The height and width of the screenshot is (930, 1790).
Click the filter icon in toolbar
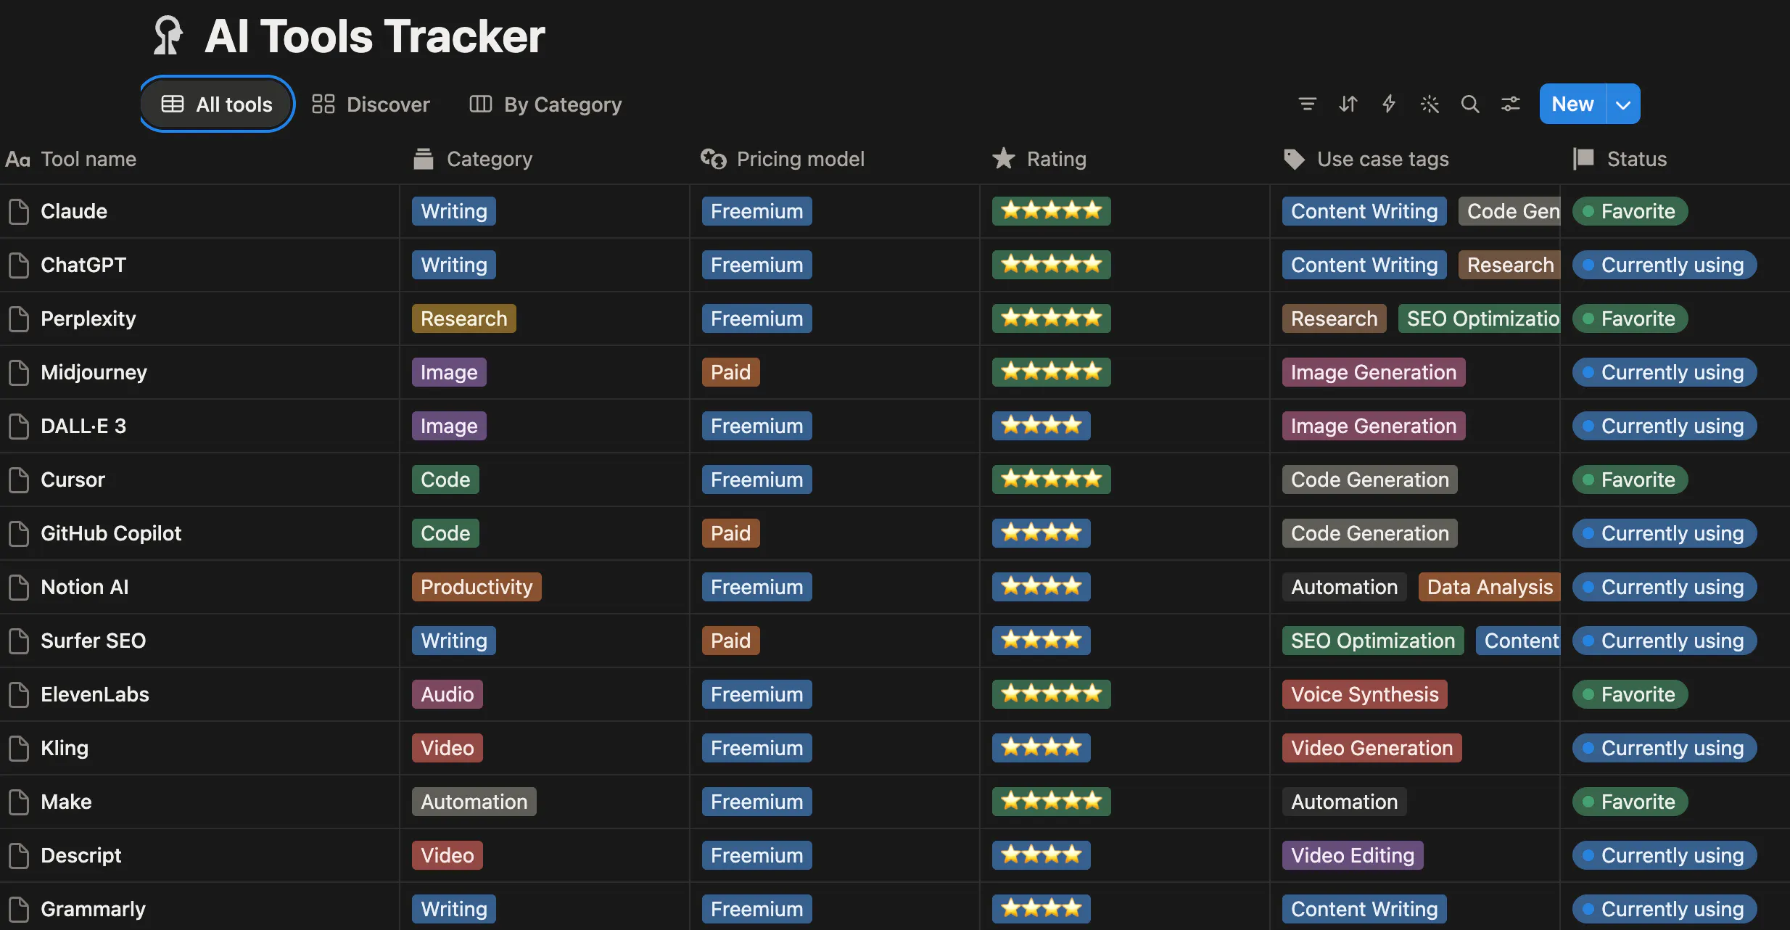(1307, 104)
